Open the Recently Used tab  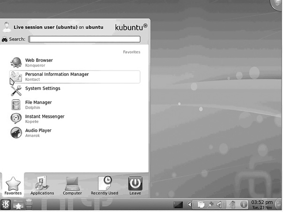(104, 185)
